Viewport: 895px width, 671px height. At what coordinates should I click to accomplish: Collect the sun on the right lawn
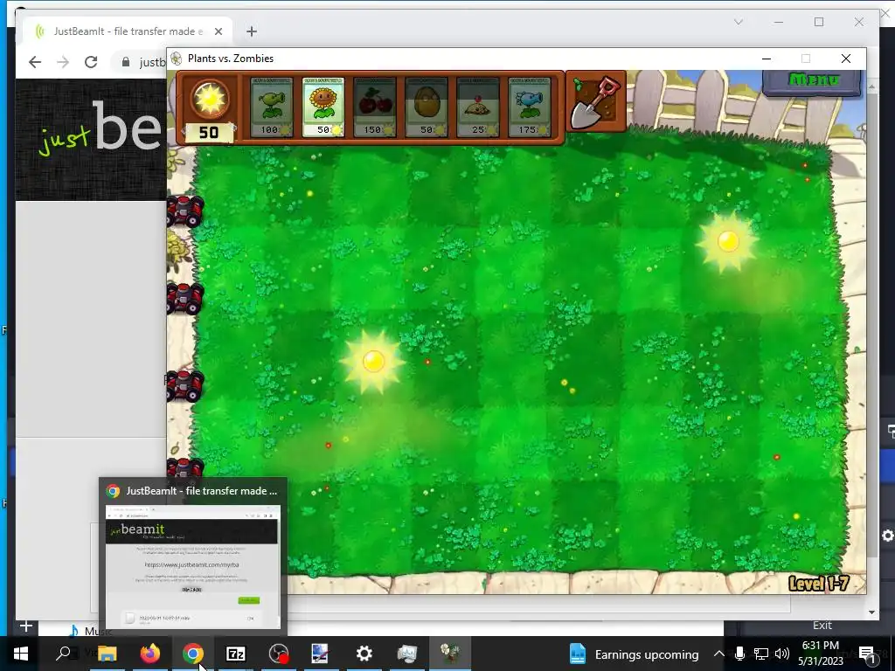click(728, 241)
